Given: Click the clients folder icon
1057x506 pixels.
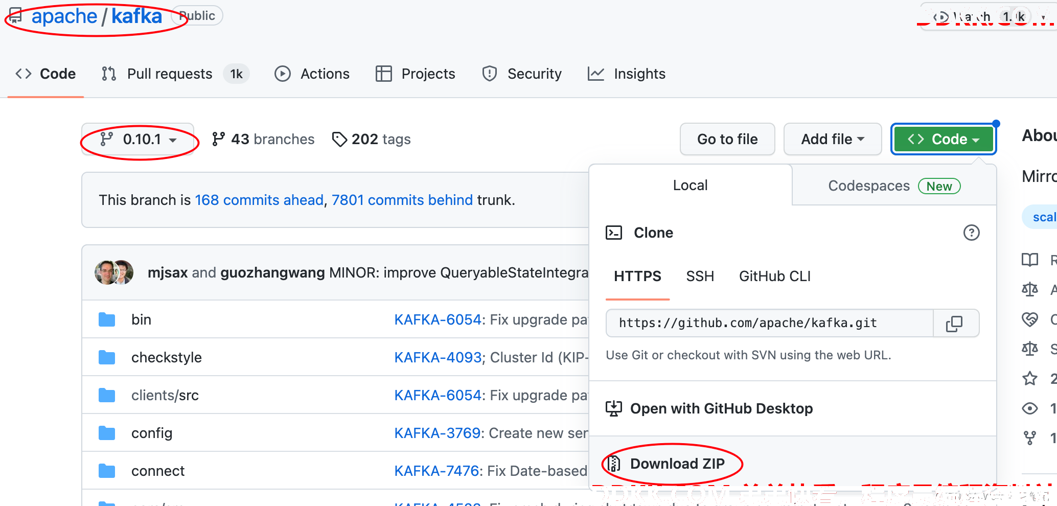Looking at the screenshot, I should [x=107, y=395].
